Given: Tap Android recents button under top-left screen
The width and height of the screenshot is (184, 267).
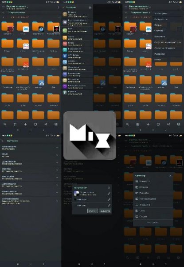Looking at the screenshot, I should point(18,130).
